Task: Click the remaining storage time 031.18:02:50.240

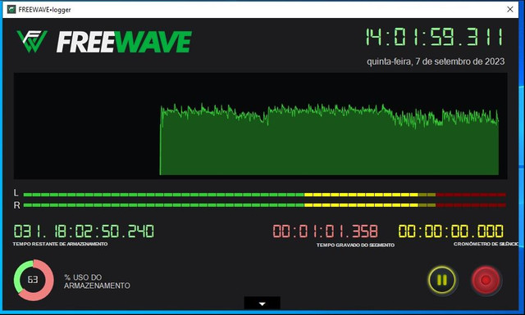Action: [x=84, y=232]
